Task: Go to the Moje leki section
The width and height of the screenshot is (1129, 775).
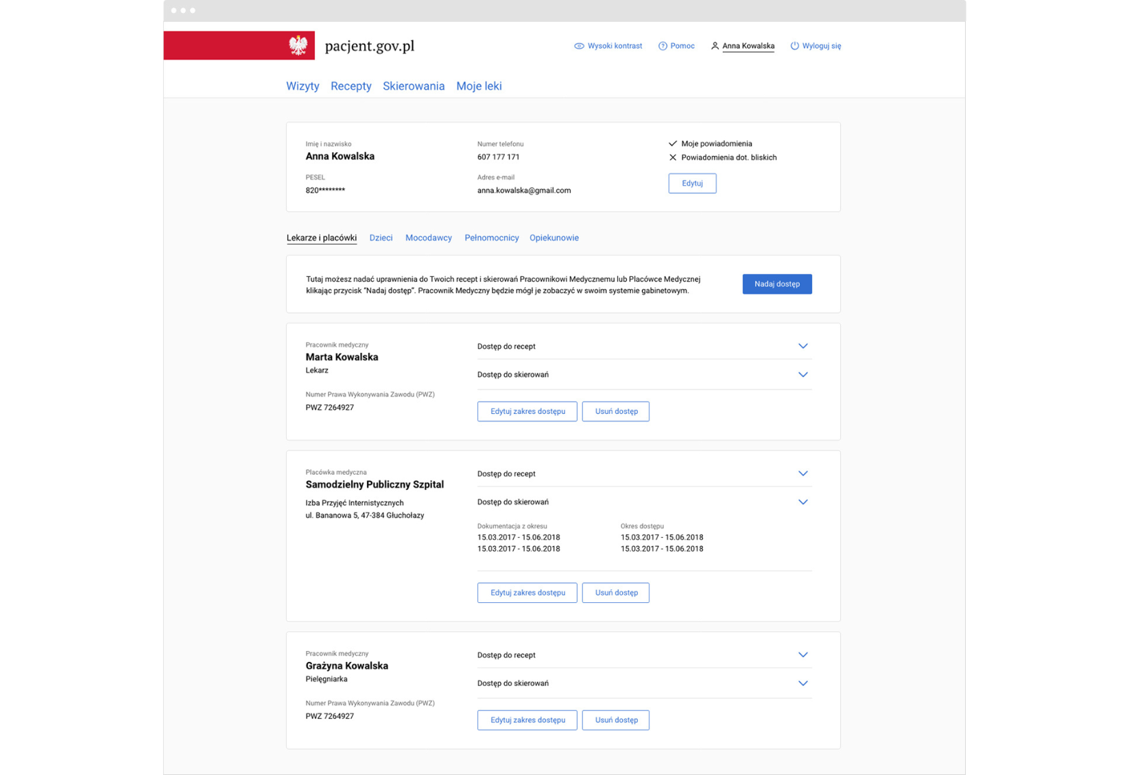Action: pyautogui.click(x=479, y=86)
